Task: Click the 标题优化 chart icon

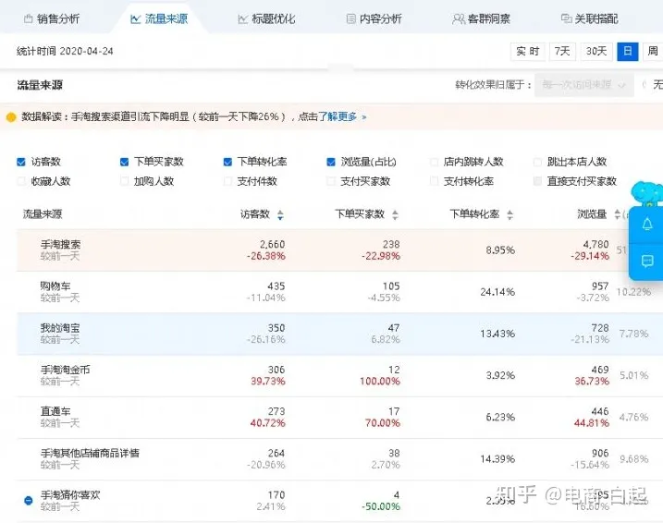Action: 242,19
